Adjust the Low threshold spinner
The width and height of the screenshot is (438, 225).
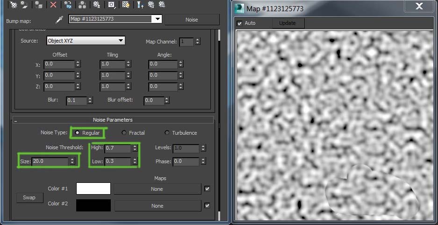(x=135, y=161)
